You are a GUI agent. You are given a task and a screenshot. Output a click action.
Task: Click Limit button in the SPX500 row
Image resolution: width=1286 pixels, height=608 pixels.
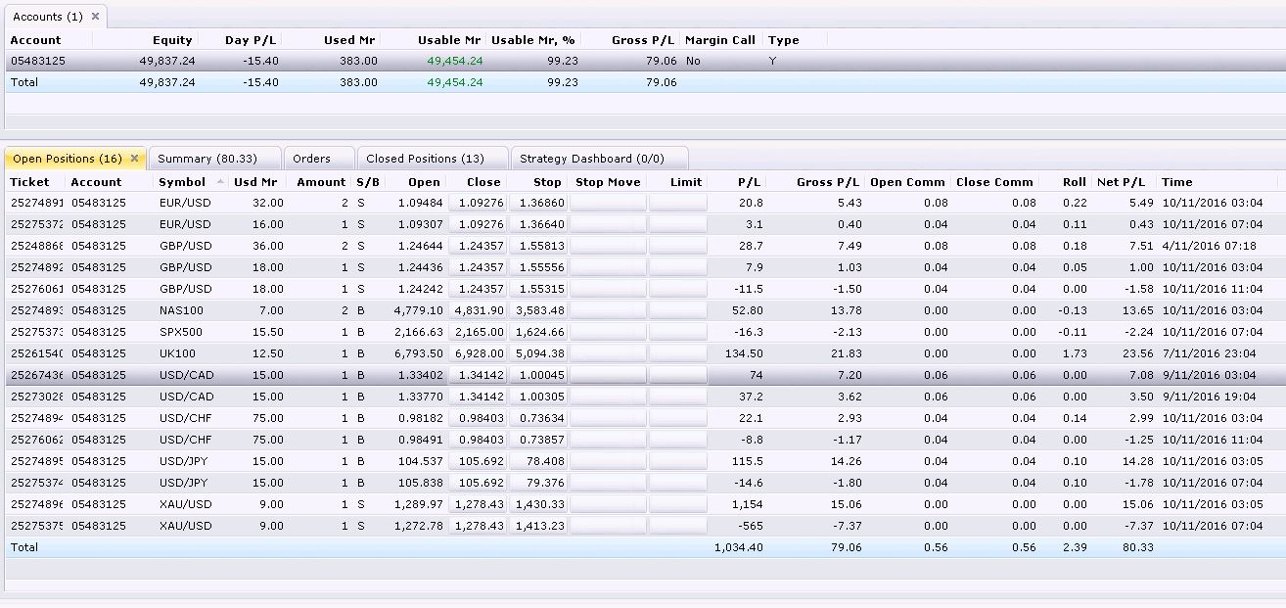tap(678, 332)
